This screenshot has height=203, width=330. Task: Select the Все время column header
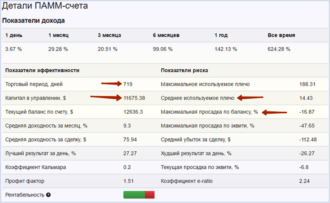281,35
